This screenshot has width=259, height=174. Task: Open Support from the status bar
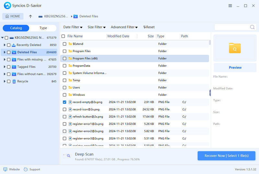coord(26,169)
